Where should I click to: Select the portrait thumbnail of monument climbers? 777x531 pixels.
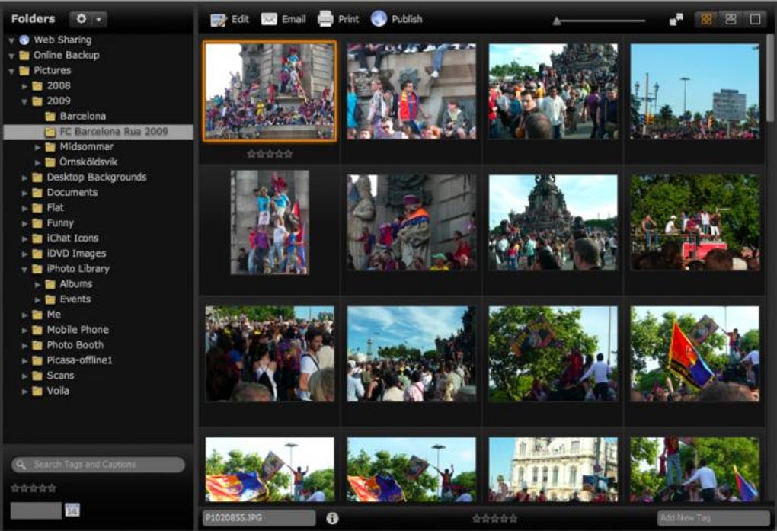(x=270, y=222)
